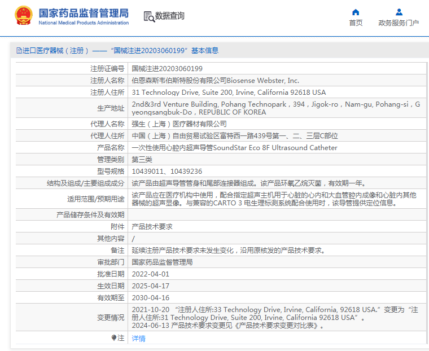Click effective date 2025-04-17
The height and width of the screenshot is (351, 429).
click(x=151, y=286)
